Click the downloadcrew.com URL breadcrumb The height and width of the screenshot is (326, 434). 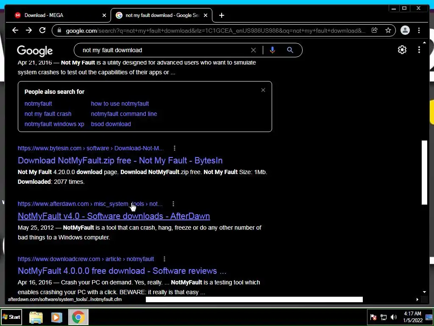(x=86, y=259)
